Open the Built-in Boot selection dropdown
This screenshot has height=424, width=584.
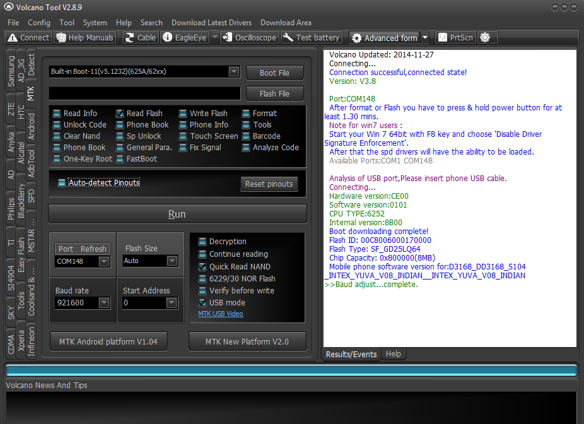pos(233,71)
